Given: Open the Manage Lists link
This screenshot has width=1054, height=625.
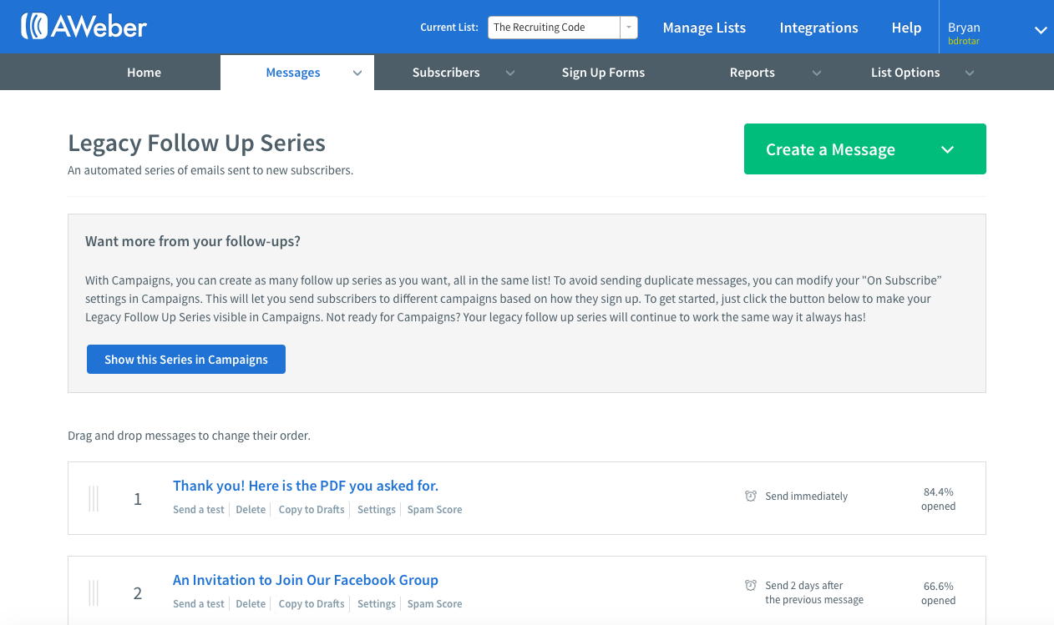Looking at the screenshot, I should point(704,28).
